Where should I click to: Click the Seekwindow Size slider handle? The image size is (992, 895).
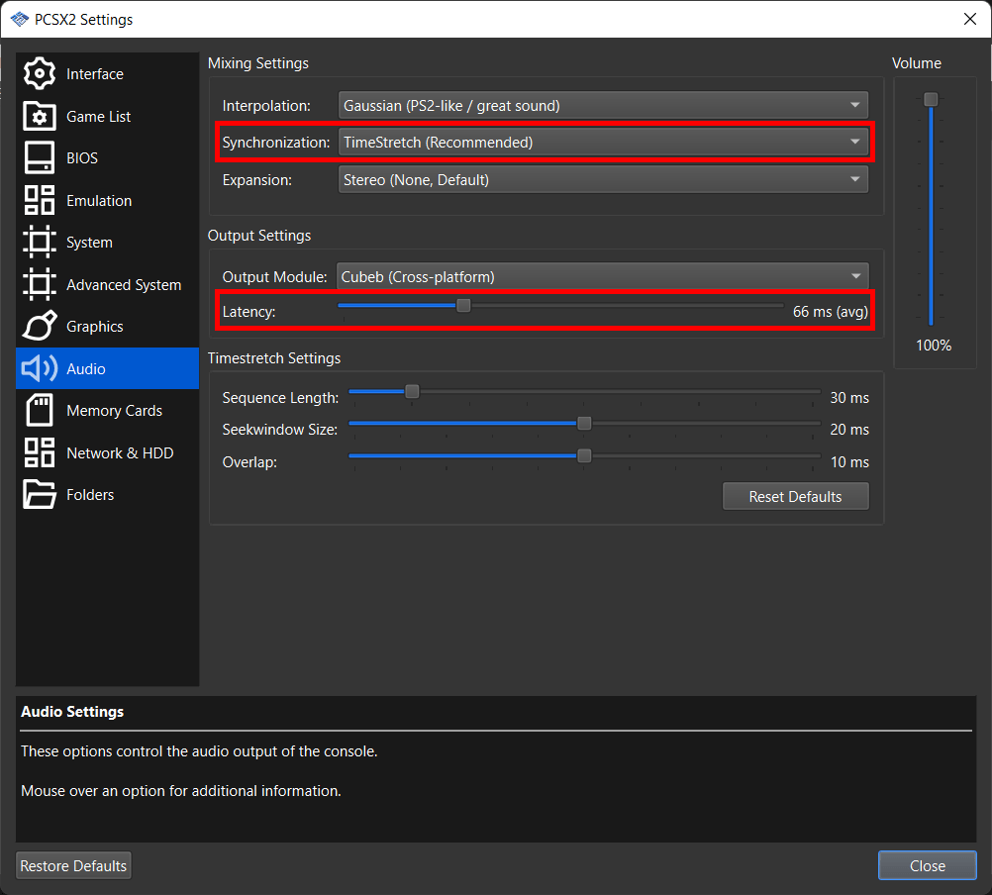pyautogui.click(x=584, y=423)
